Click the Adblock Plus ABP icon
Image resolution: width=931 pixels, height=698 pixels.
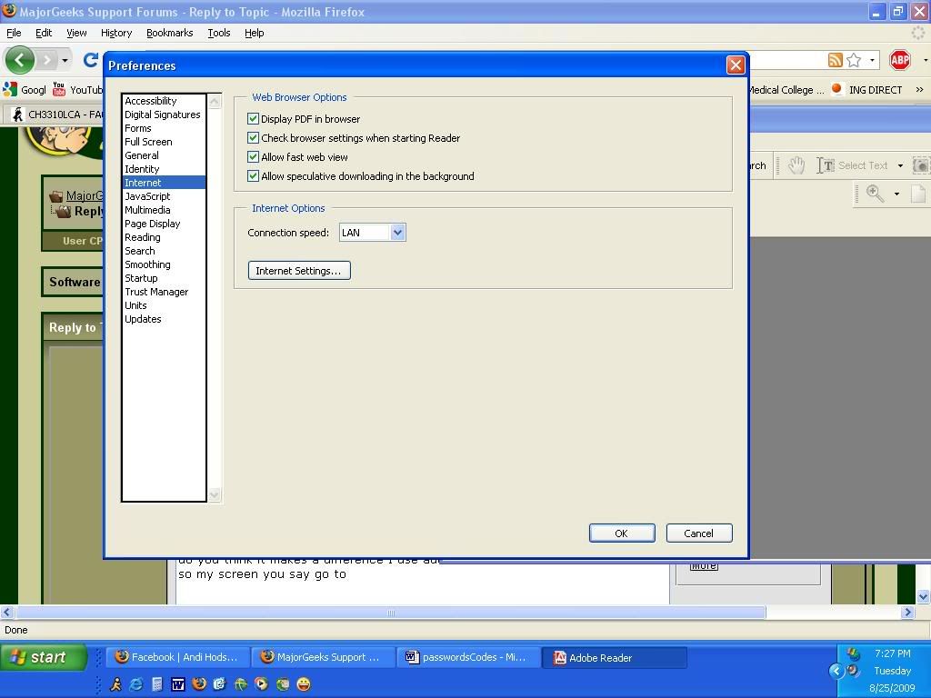click(x=899, y=61)
